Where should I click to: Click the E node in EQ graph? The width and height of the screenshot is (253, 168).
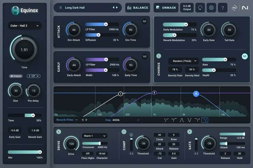point(155,93)
